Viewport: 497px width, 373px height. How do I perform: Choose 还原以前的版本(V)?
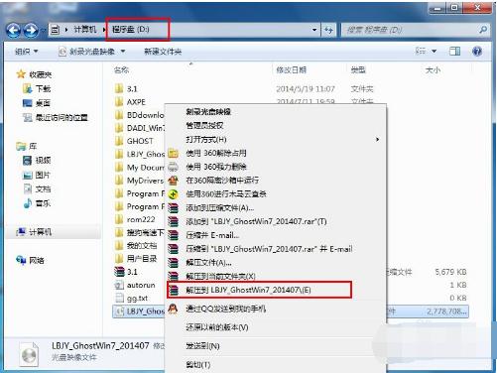point(217,327)
